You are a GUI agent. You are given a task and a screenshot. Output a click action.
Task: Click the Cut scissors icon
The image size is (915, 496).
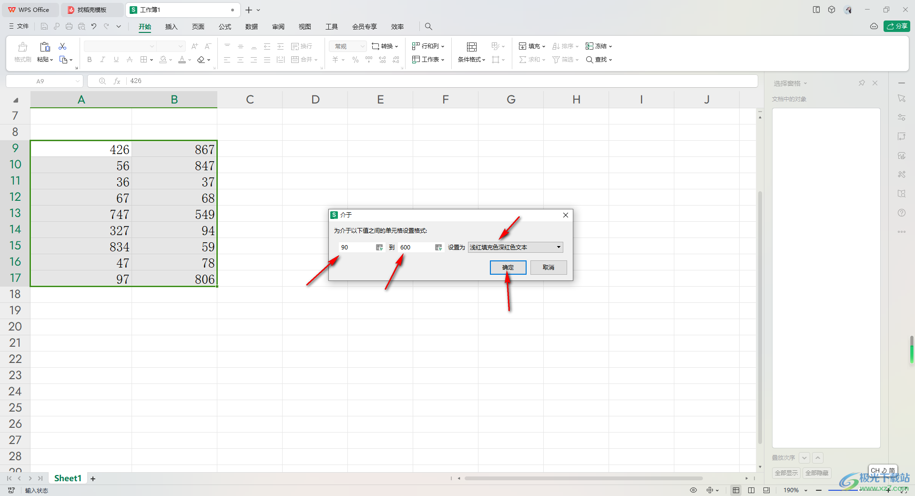coord(62,46)
